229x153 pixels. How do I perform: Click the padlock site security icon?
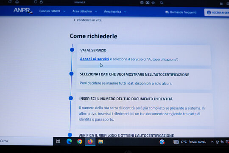pos(41,2)
